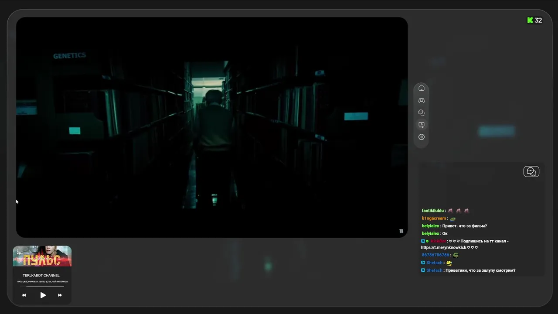Open the home icon in side menu
Screen dimensions: 558x314
(x=421, y=88)
